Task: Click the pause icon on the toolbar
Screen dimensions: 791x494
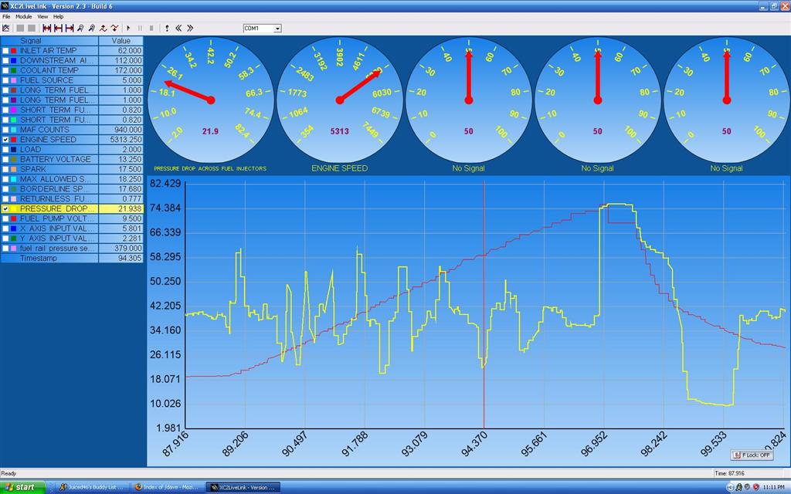Action: coord(141,28)
